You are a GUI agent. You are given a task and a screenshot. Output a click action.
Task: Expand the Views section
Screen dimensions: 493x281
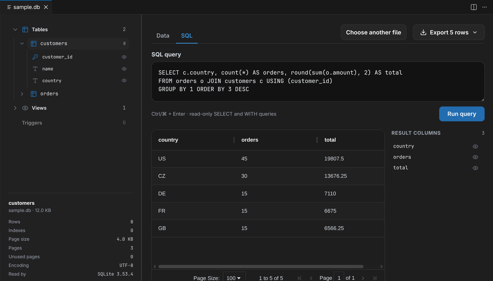(15, 108)
